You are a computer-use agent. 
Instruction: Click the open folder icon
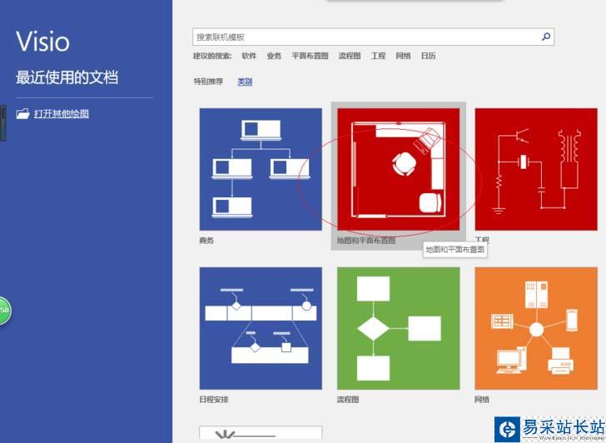(22, 113)
